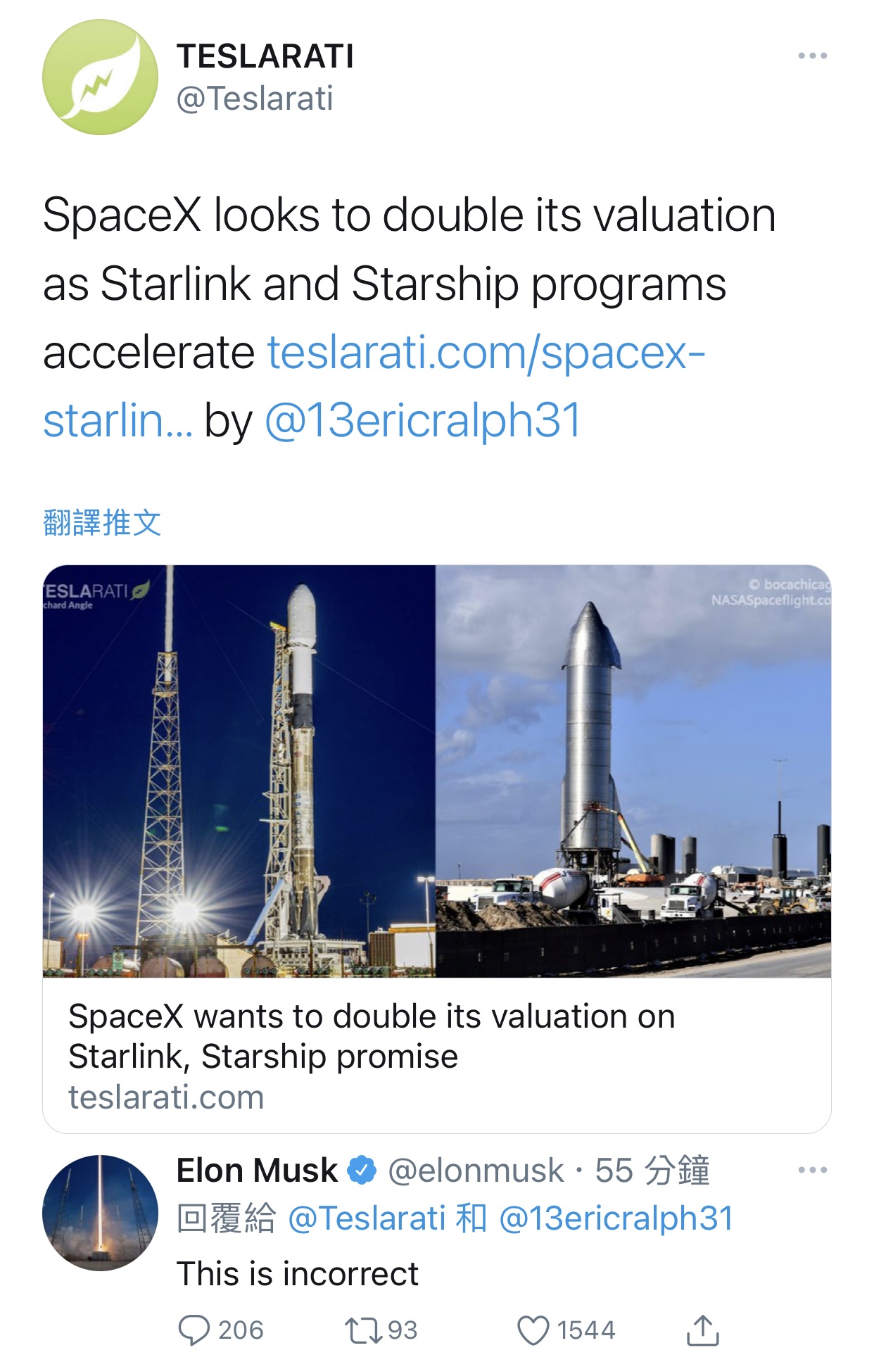Tap the blue verified badge
The width and height of the screenshot is (874, 1362).
pyautogui.click(x=363, y=1171)
